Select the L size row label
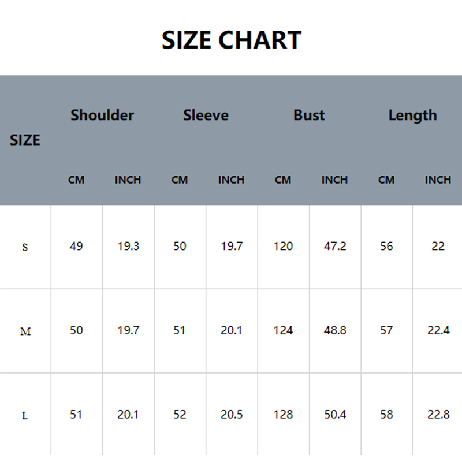The width and height of the screenshot is (462, 462). [25, 416]
